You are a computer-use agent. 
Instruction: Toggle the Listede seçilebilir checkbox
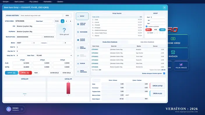pyautogui.click(x=146, y=26)
